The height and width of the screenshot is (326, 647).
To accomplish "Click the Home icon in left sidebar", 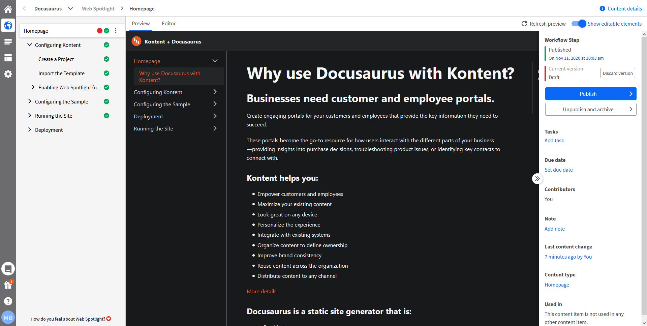I will click(x=8, y=9).
